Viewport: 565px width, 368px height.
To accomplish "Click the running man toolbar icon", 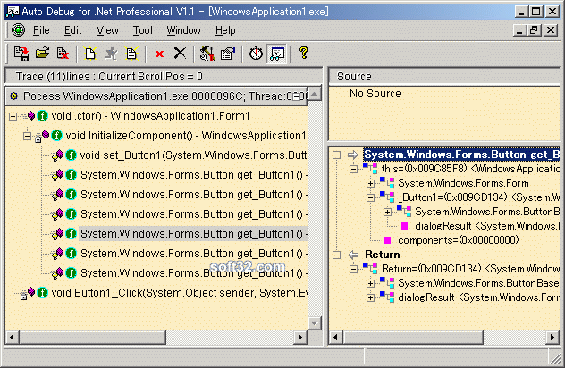I will click(111, 54).
